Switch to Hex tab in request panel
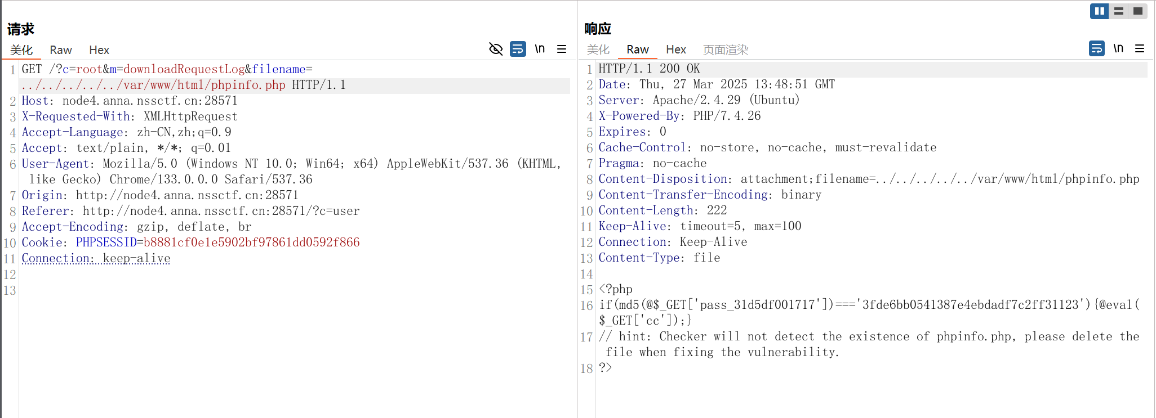 tap(99, 50)
